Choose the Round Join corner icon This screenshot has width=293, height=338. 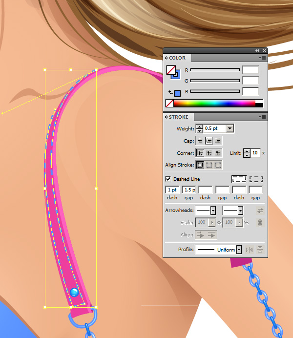point(209,153)
